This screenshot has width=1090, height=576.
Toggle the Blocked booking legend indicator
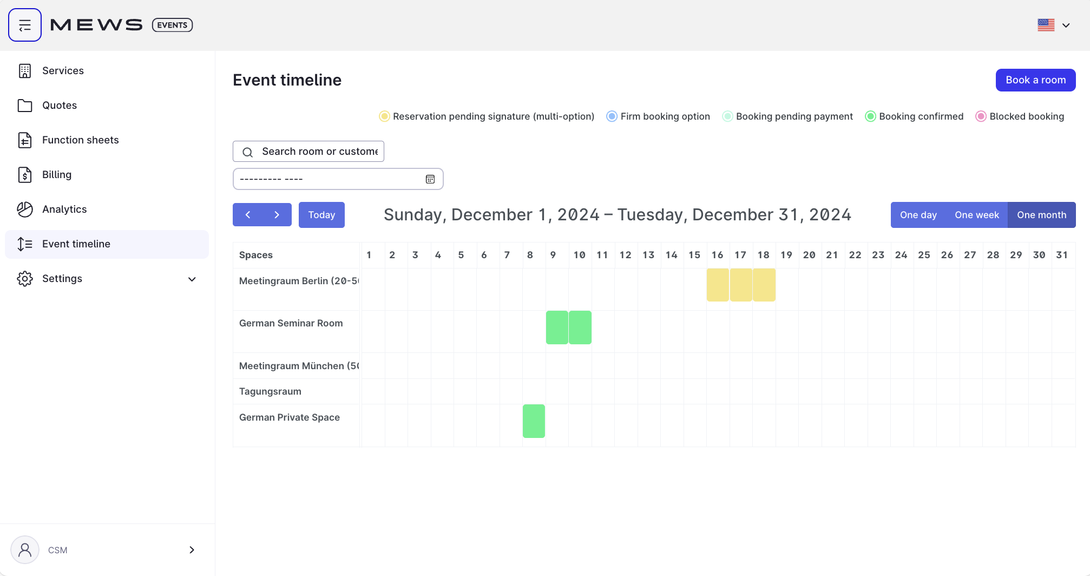click(x=981, y=116)
